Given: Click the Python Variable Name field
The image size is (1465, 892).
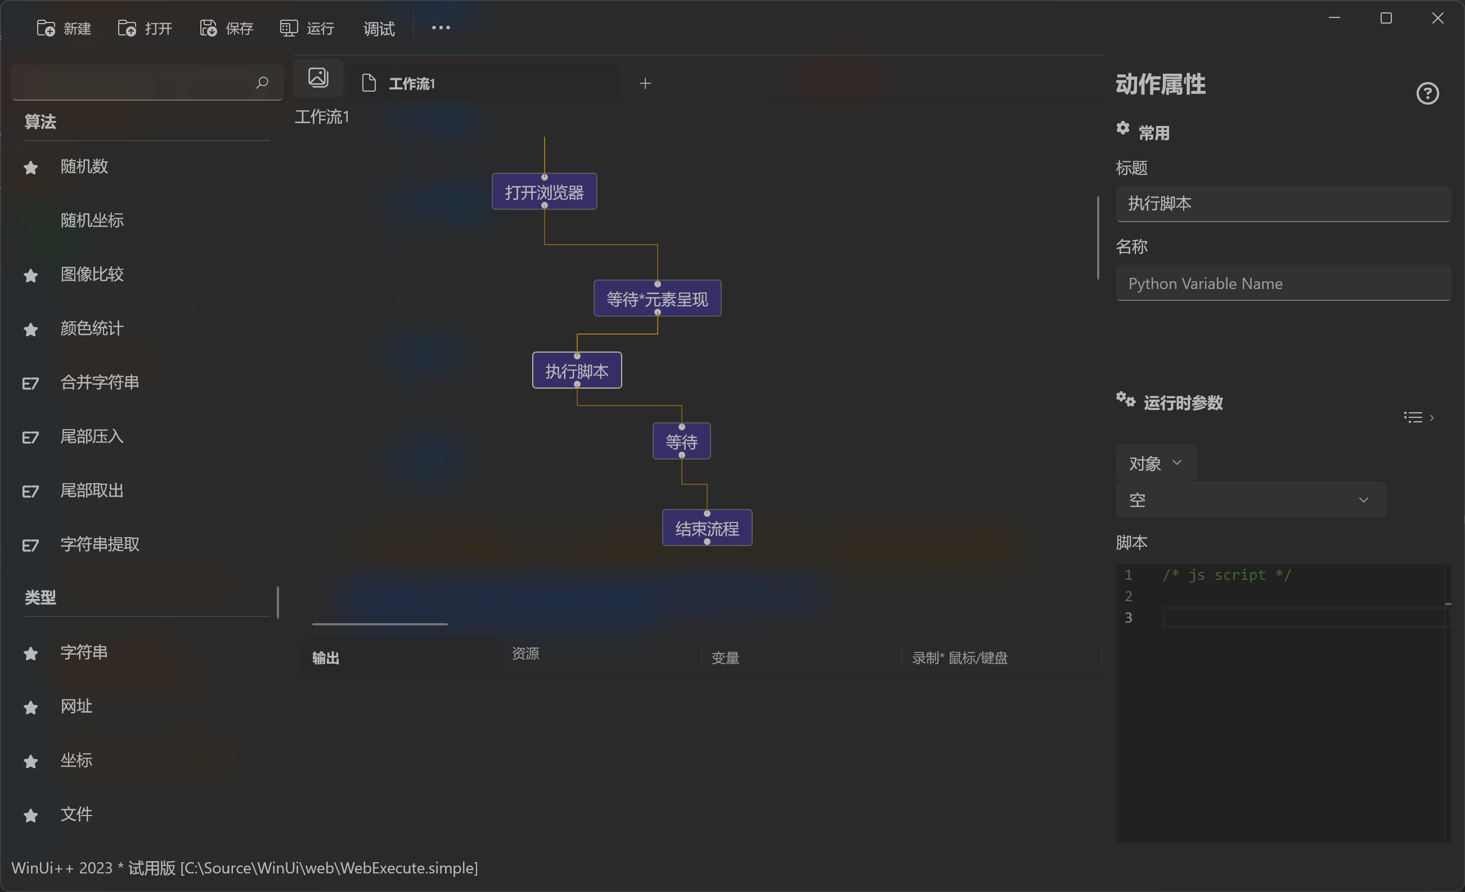Looking at the screenshot, I should pos(1283,283).
